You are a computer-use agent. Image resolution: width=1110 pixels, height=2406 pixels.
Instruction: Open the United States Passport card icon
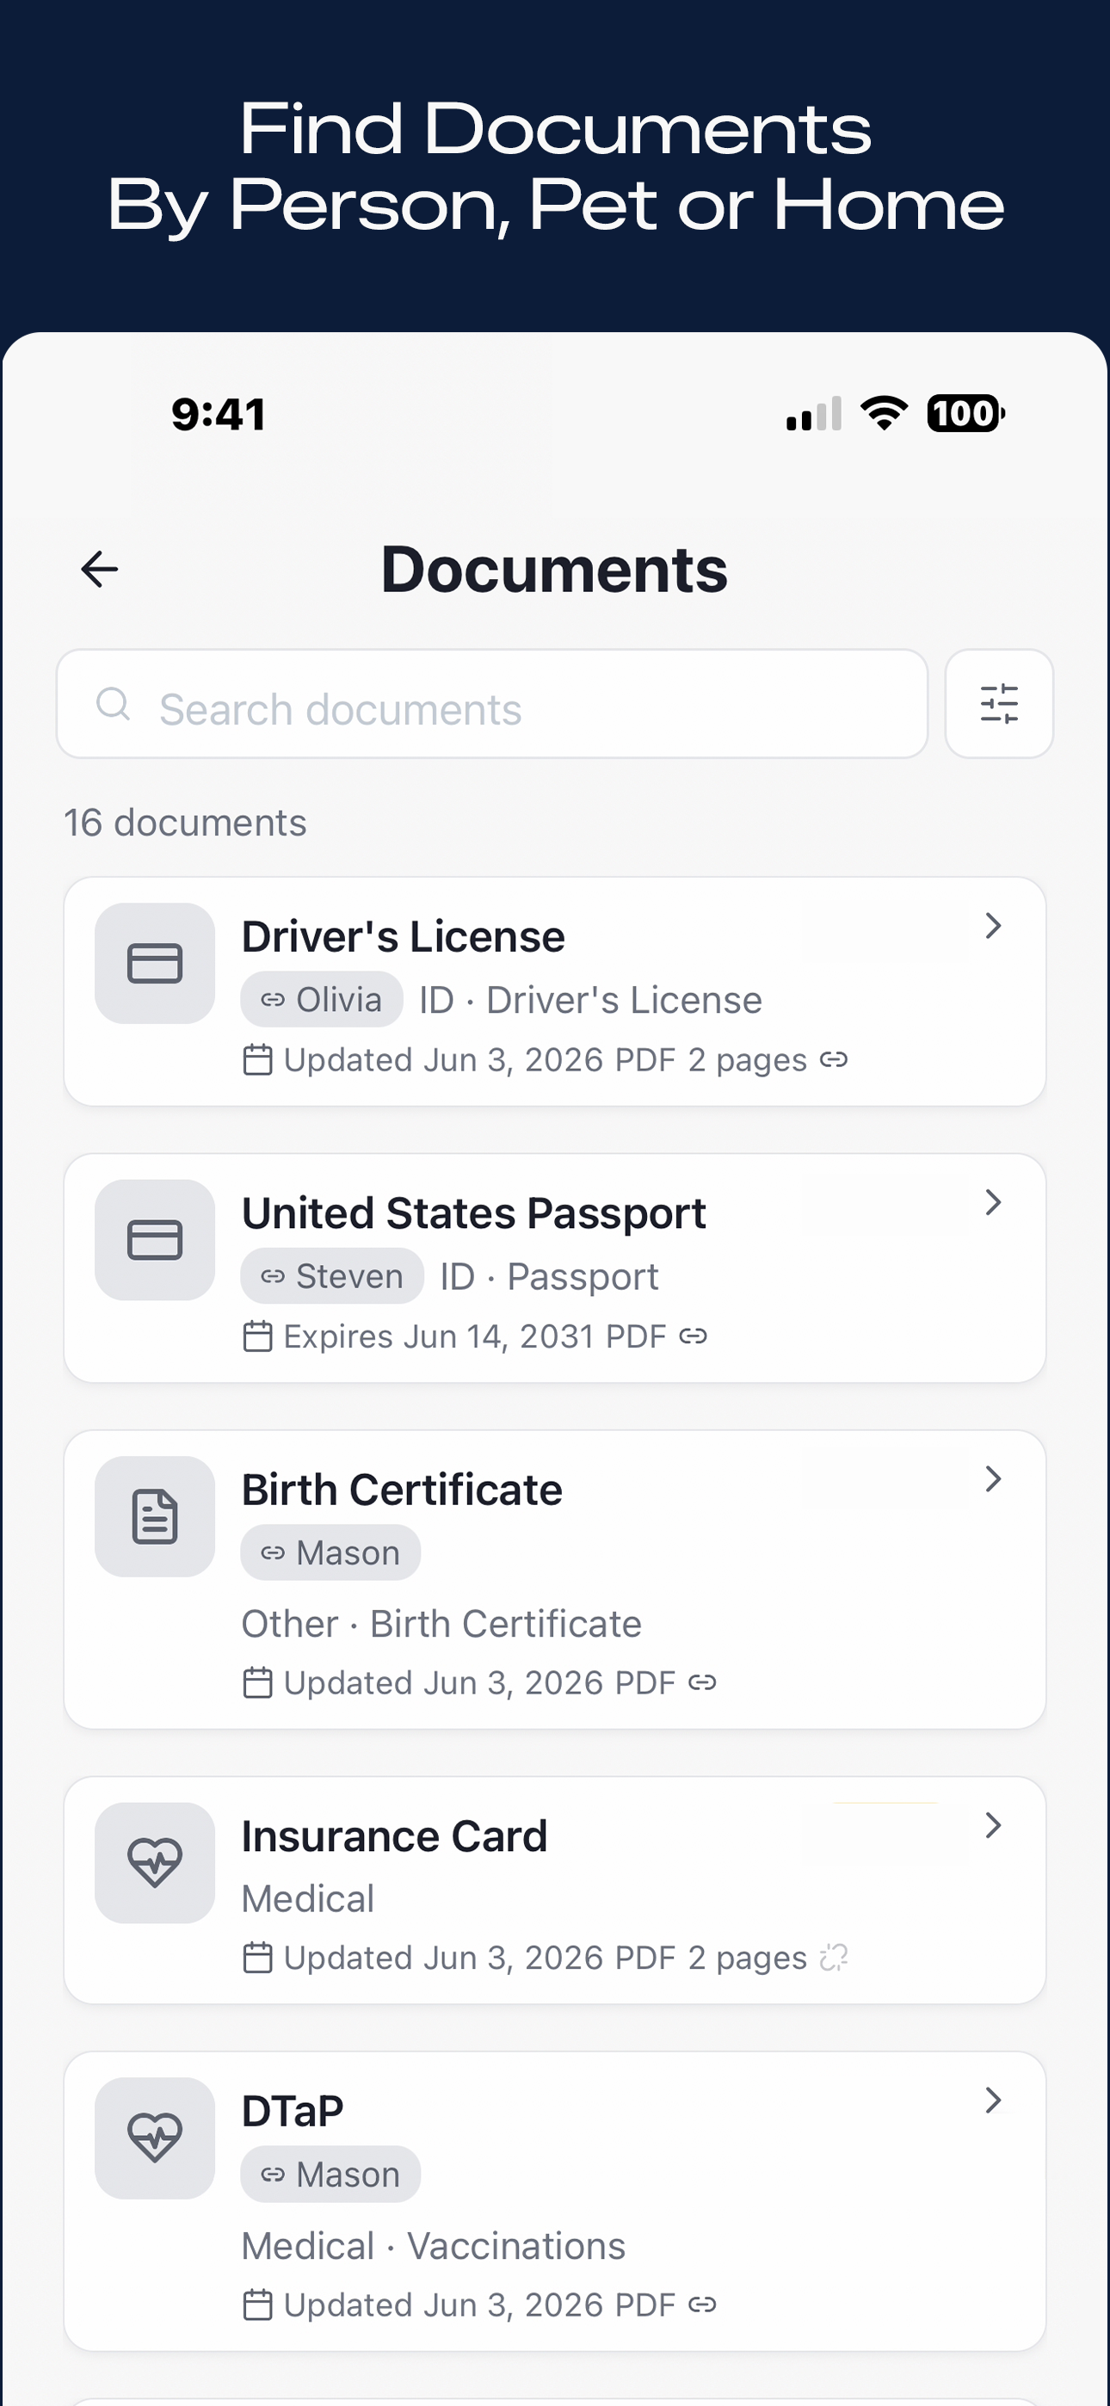tap(155, 1239)
